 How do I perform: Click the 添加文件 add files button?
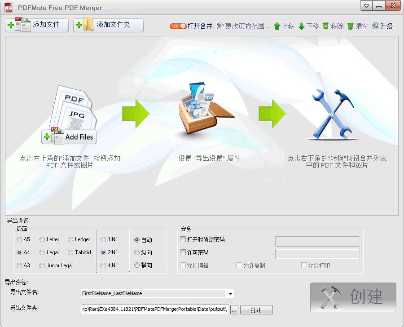[37, 25]
